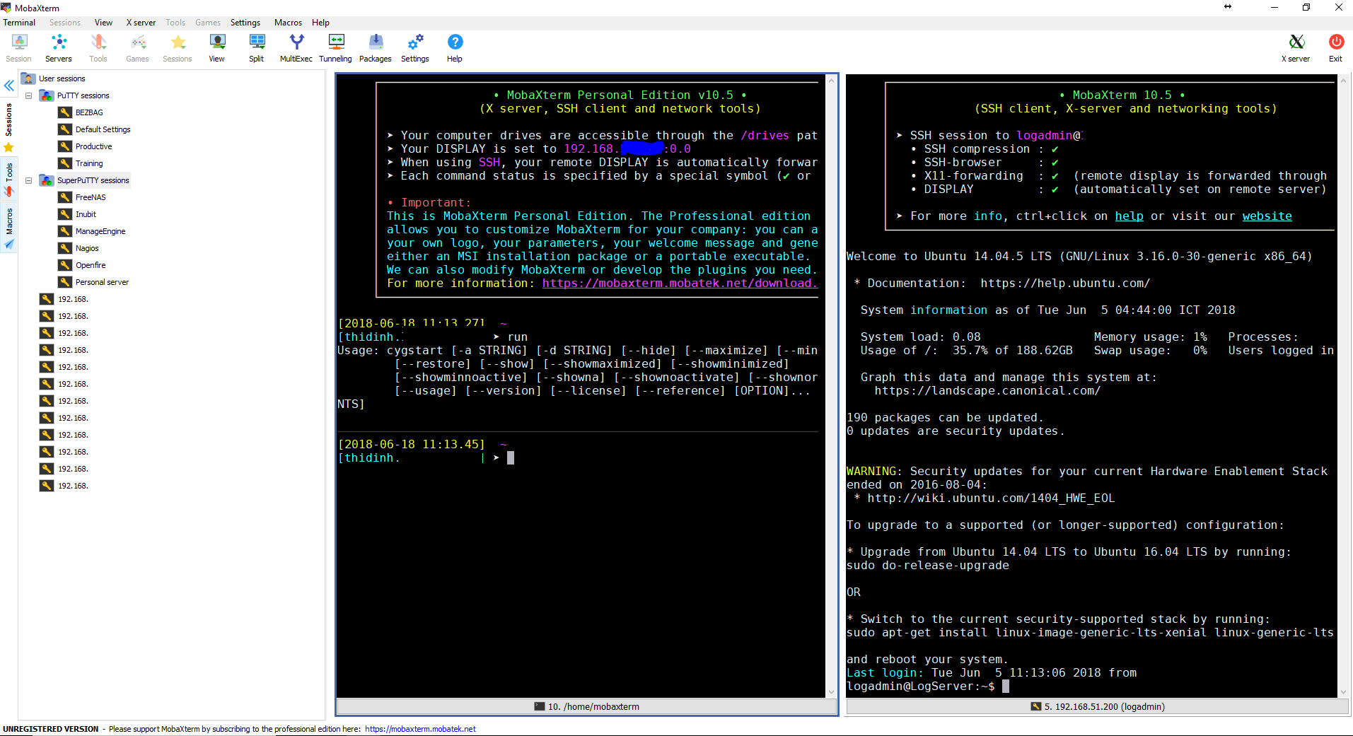Click the UNREGISTERED VERSION status text
This screenshot has height=736, width=1353.
[51, 729]
